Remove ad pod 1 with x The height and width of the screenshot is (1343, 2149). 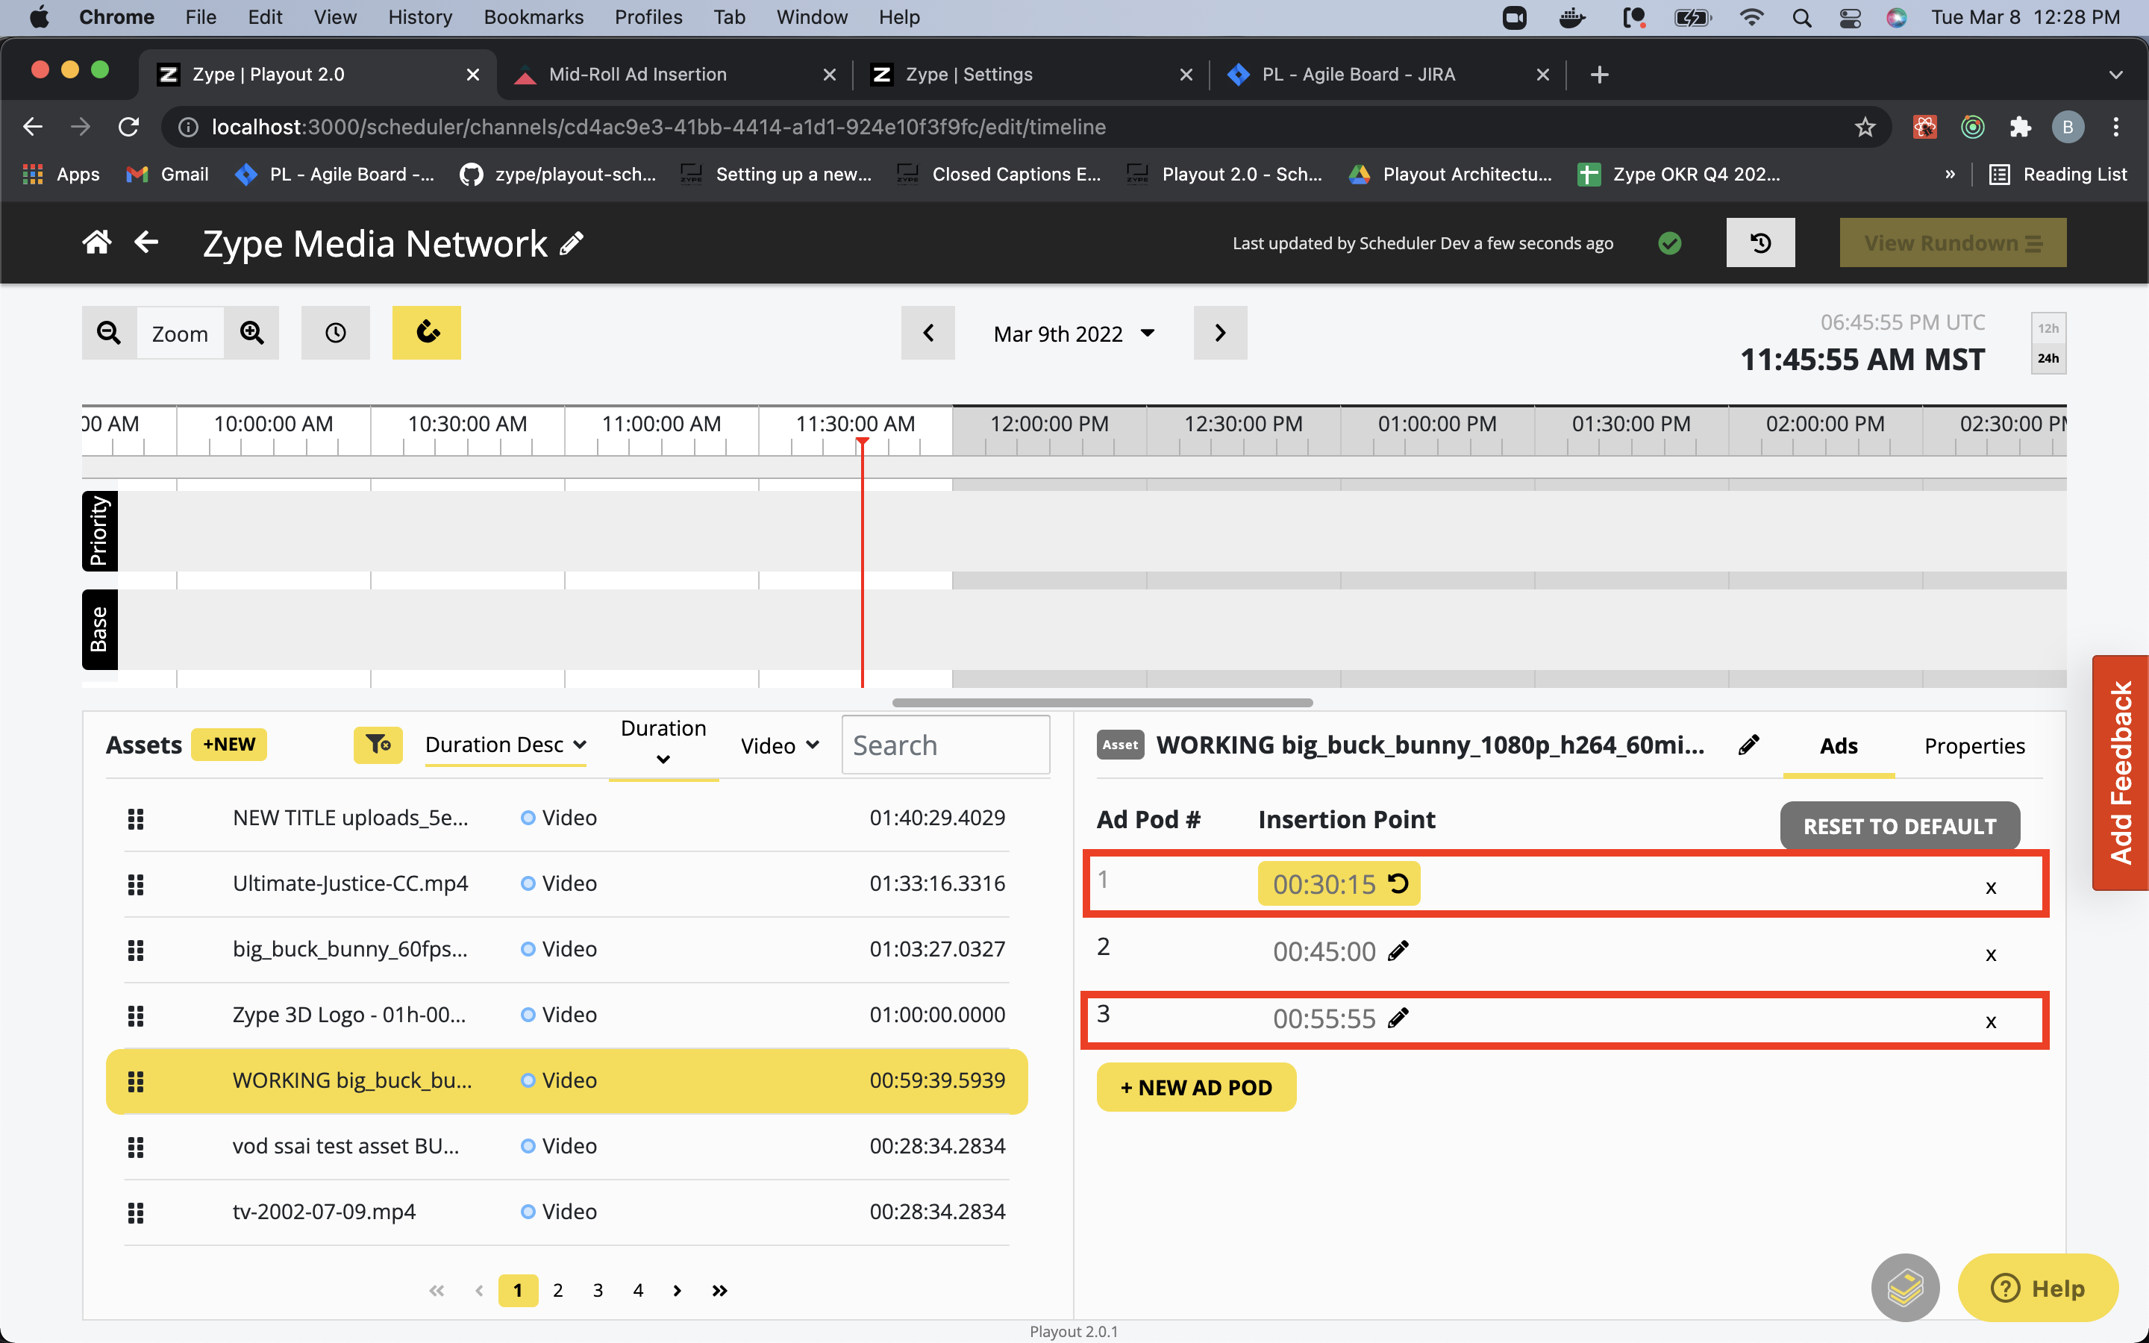1991,887
